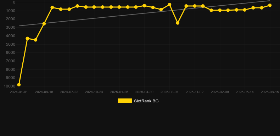
Task: Select the data point above 2026-02-08
Action: 220,10
